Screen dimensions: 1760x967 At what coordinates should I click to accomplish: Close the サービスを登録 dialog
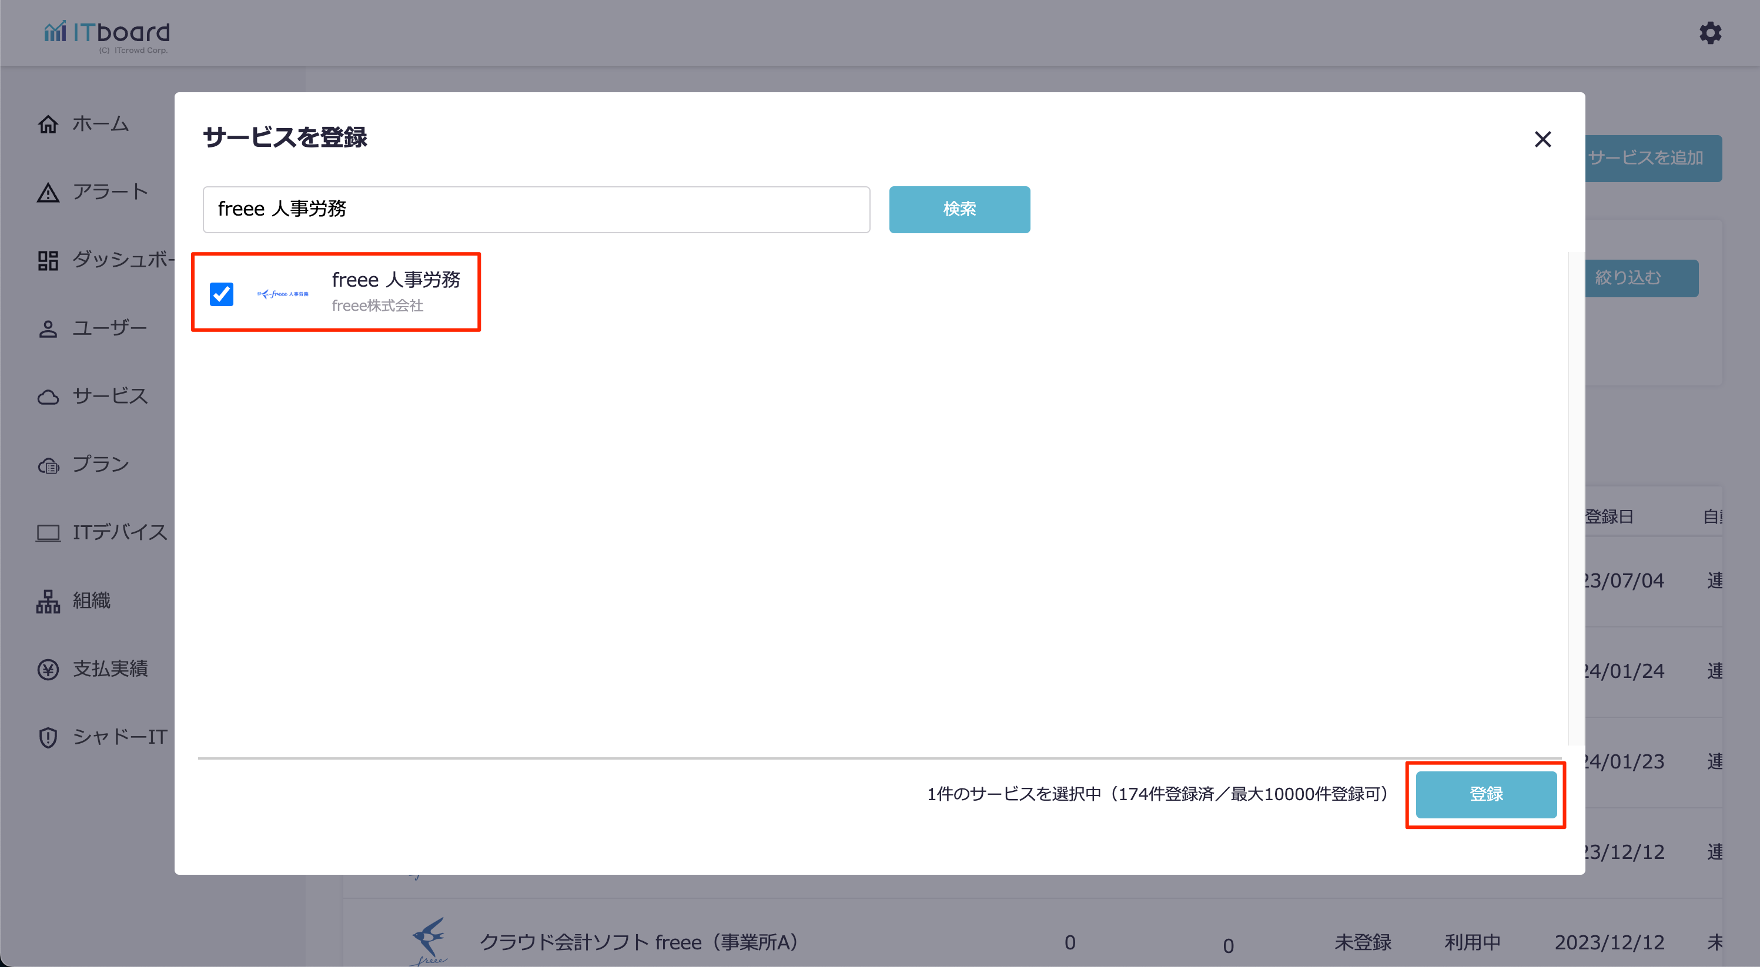coord(1542,139)
